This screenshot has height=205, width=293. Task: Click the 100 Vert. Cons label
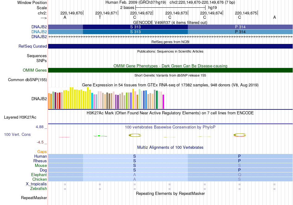tap(17, 134)
